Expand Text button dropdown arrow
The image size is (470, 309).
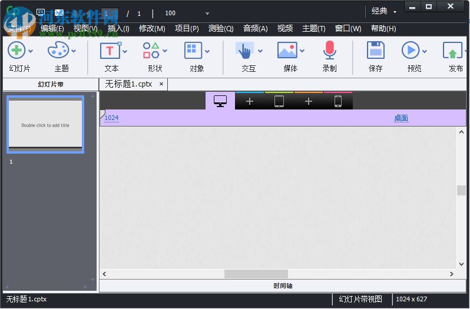tap(125, 52)
